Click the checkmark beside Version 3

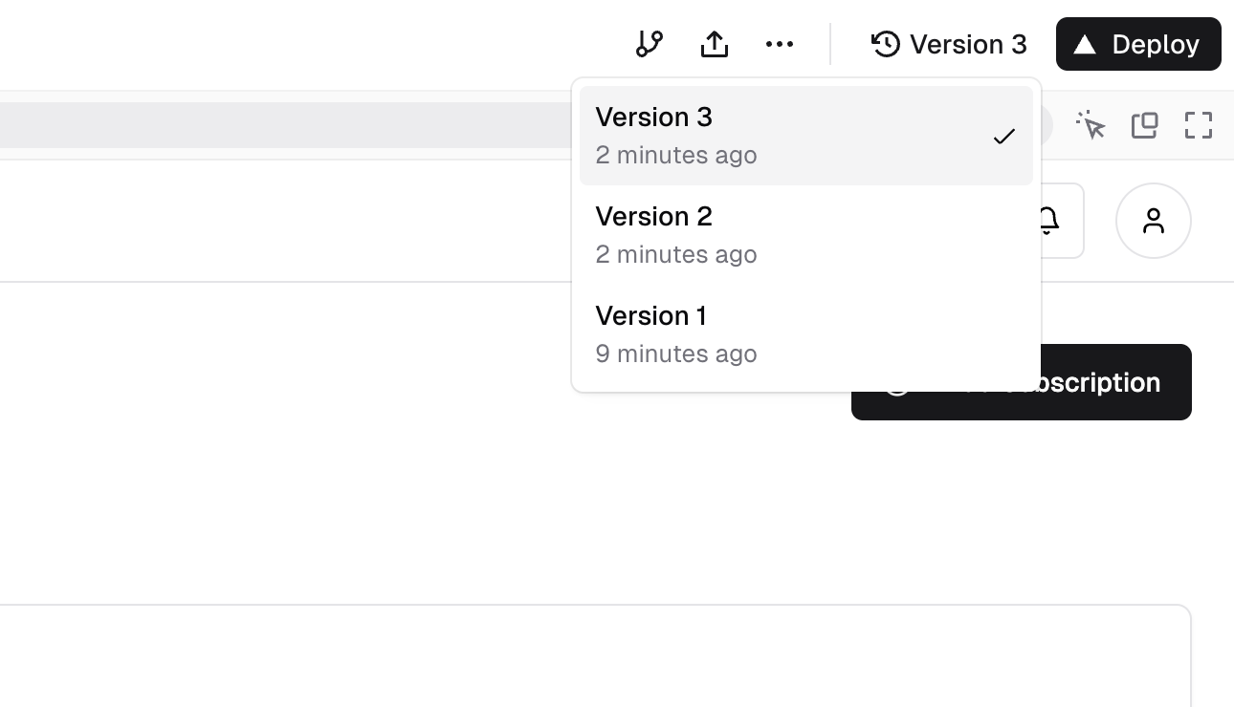pos(1003,137)
